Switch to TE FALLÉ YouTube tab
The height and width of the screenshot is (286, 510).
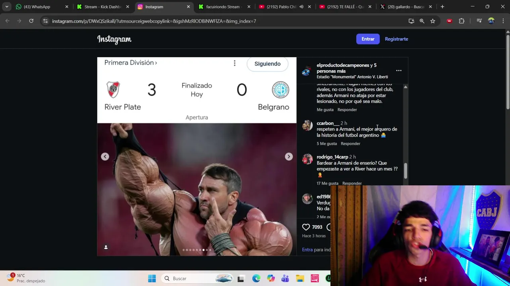(345, 7)
